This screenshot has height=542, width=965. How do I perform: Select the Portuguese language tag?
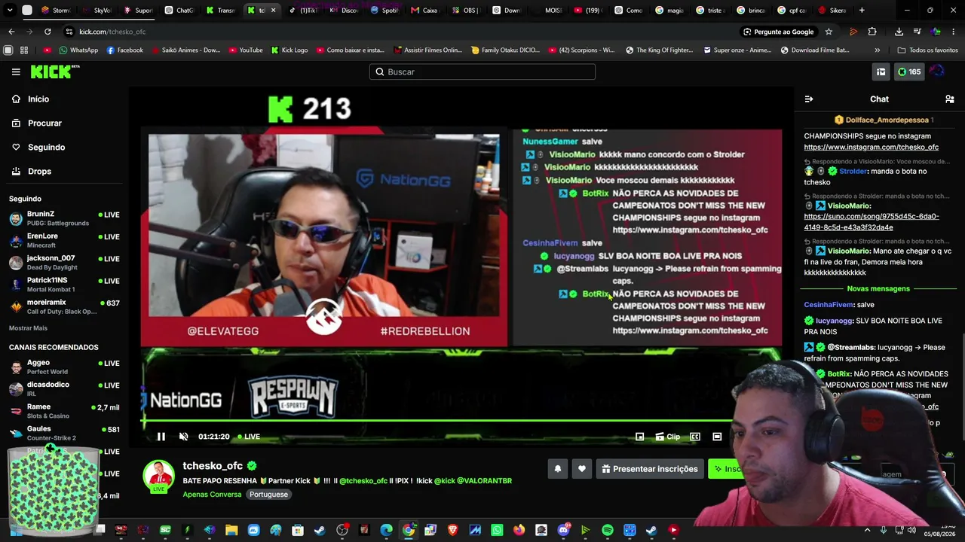[269, 495]
